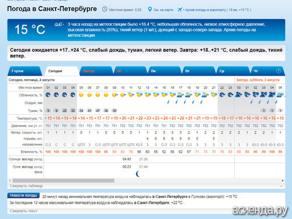The height and width of the screenshot is (219, 292).
Task: Collapse table via 'Свернуть таблицу'
Action: [x=26, y=186]
